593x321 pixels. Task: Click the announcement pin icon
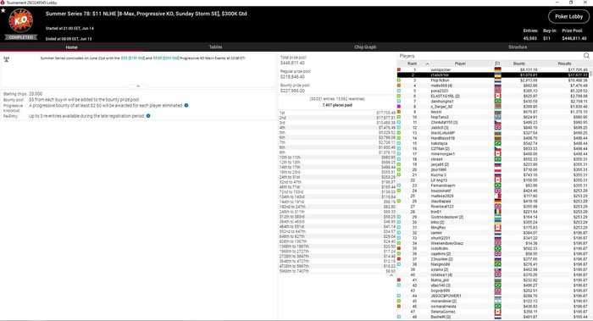7,59
